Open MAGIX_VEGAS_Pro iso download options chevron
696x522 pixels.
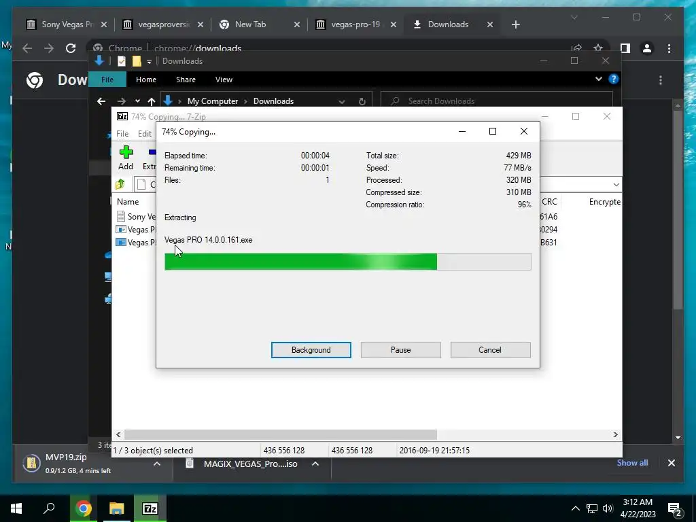click(315, 464)
